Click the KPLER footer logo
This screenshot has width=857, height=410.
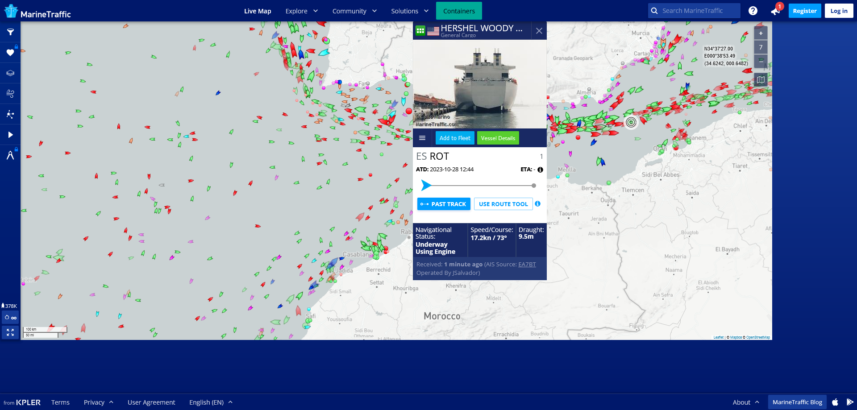point(28,402)
